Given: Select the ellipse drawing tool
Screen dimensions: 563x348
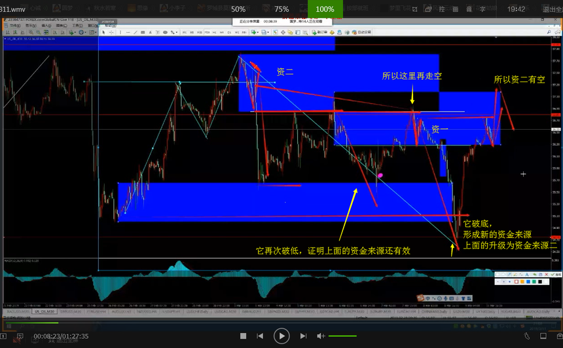Looking at the screenshot, I should pyautogui.click(x=165, y=32).
